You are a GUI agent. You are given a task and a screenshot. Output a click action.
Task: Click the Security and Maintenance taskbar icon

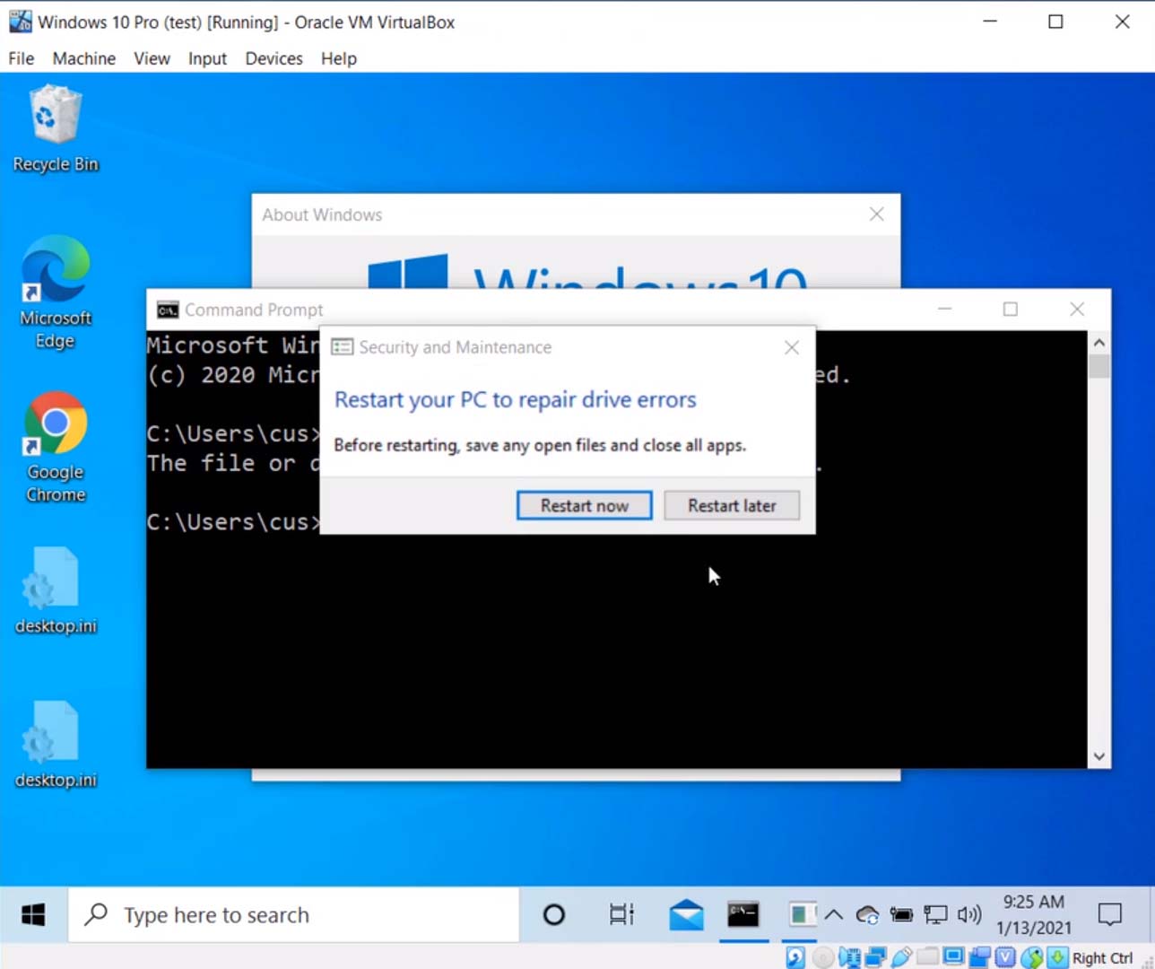coord(800,914)
